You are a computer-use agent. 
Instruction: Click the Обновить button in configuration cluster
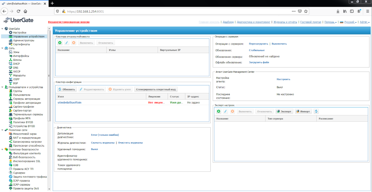tap(67, 89)
